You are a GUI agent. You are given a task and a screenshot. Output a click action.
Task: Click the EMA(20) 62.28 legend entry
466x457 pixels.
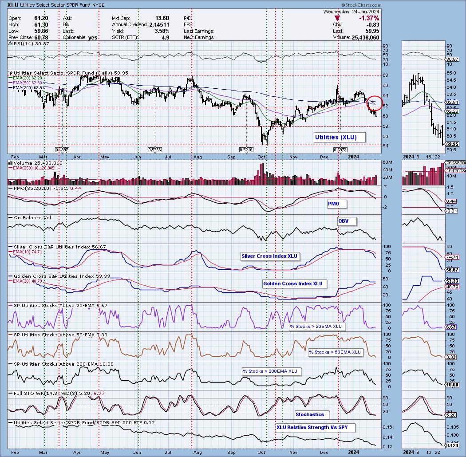point(25,78)
